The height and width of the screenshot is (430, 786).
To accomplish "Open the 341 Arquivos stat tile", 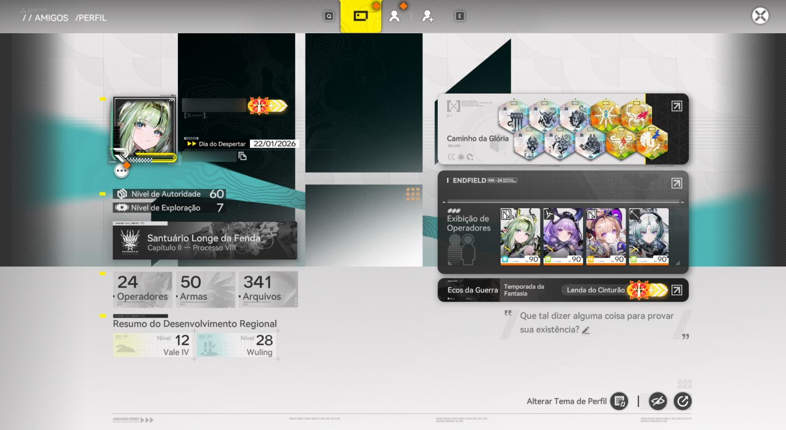I will (268, 289).
